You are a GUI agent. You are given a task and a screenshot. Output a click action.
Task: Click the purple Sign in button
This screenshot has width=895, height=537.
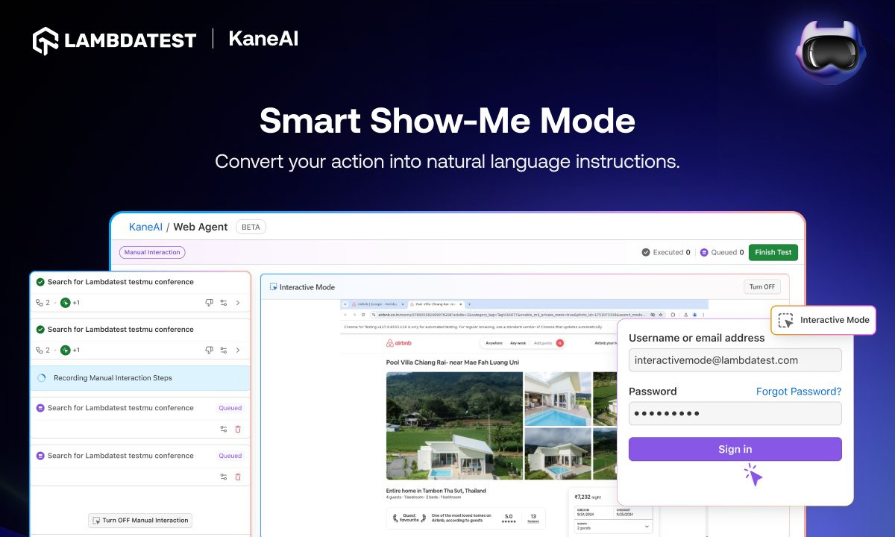[735, 449]
